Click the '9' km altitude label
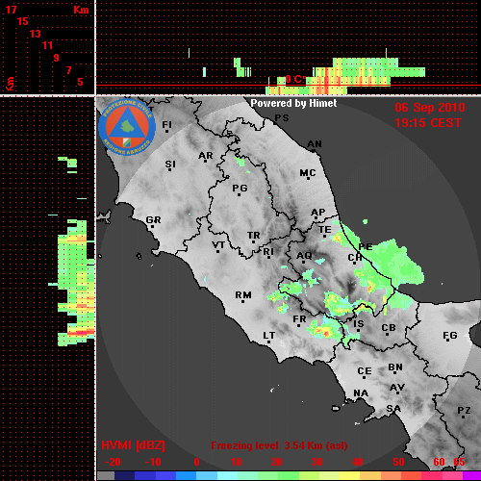This screenshot has height=481, width=481. 57,58
